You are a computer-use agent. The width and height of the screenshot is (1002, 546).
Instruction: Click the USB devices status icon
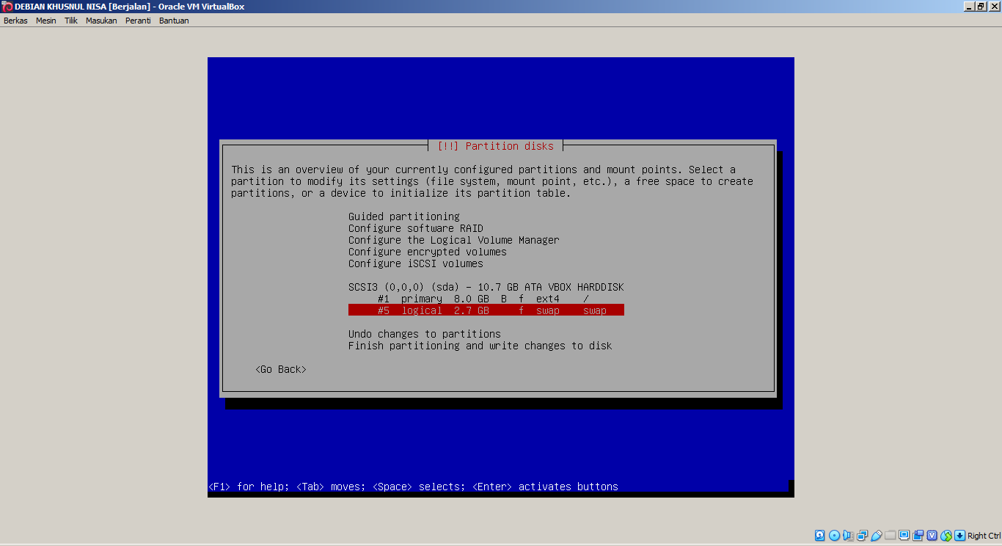[877, 536]
